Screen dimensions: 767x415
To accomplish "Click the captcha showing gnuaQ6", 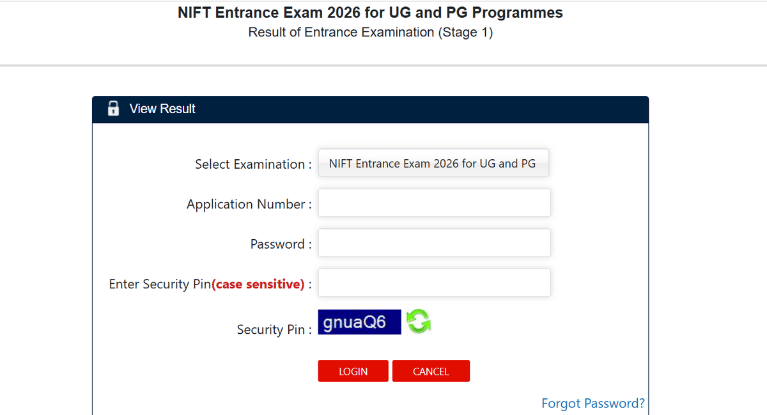I will pyautogui.click(x=359, y=322).
